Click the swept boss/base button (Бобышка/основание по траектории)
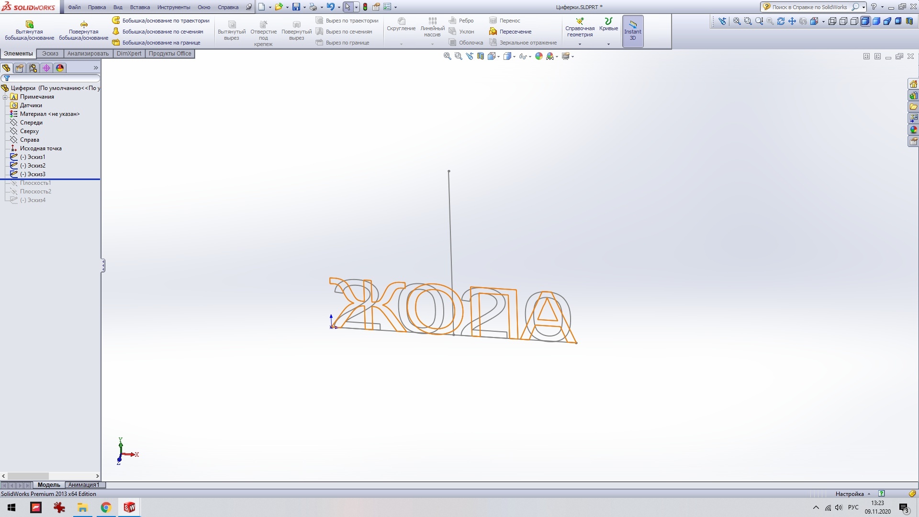919x517 pixels. point(161,21)
